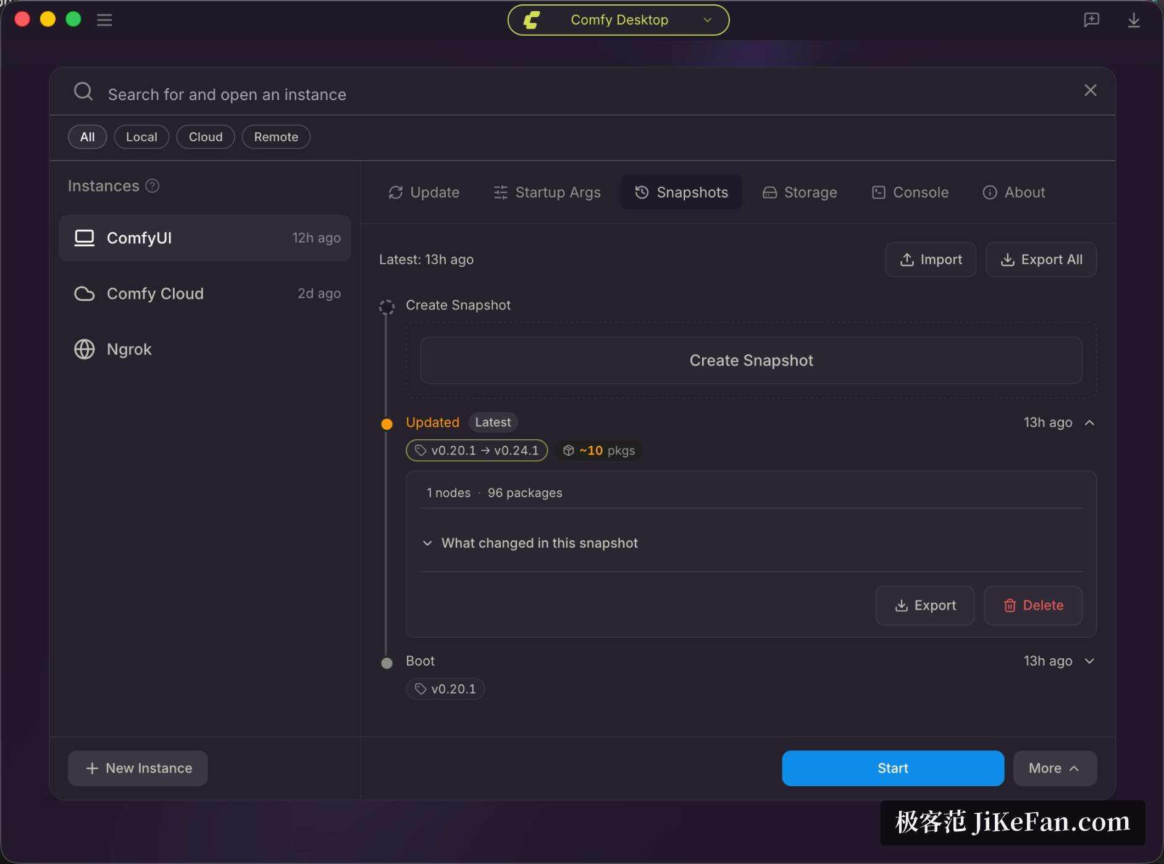Open the Comfy Desktop dropdown chevron
Viewport: 1164px width, 864px height.
pos(708,20)
